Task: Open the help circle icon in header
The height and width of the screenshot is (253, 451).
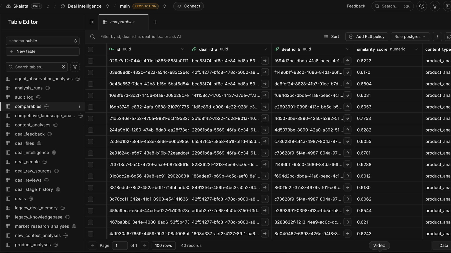Action: click(422, 6)
